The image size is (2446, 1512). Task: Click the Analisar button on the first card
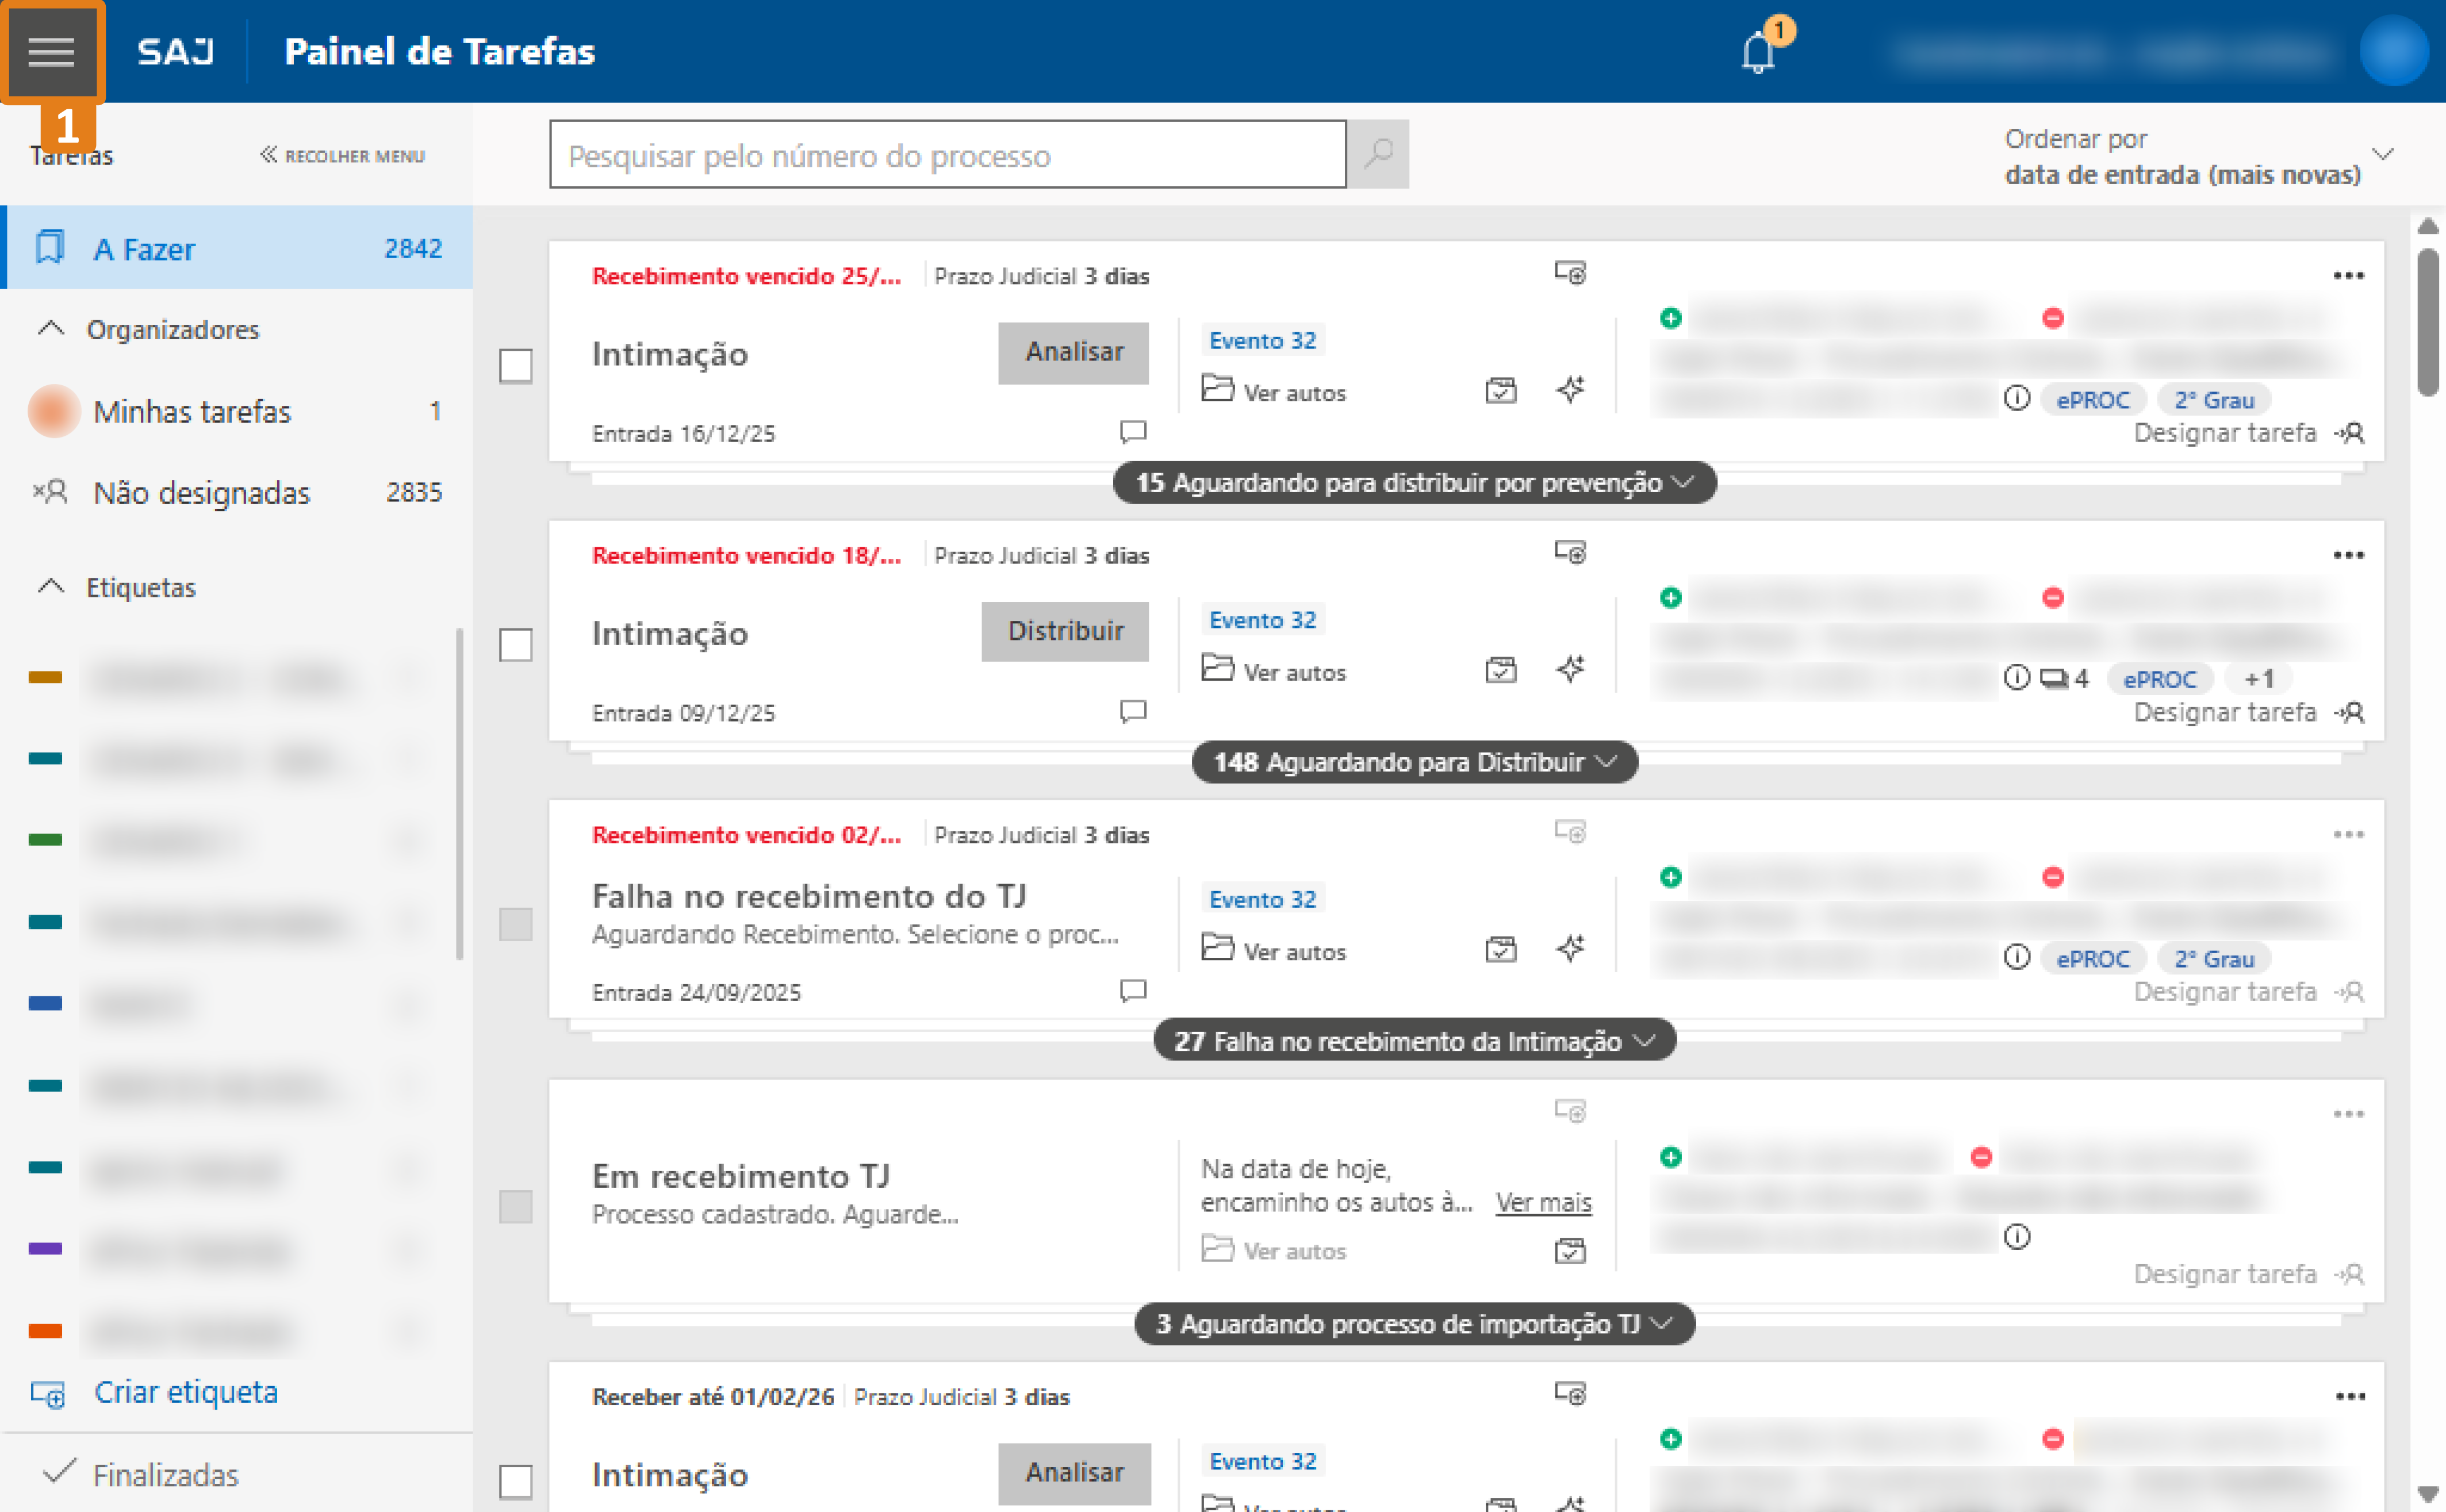point(1073,352)
